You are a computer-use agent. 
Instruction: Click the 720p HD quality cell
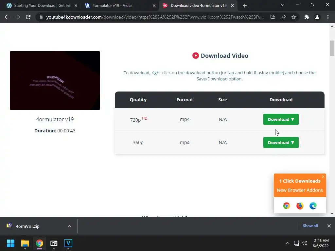pyautogui.click(x=138, y=119)
